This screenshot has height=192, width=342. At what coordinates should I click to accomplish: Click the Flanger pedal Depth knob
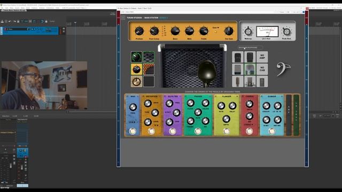coord(226,119)
